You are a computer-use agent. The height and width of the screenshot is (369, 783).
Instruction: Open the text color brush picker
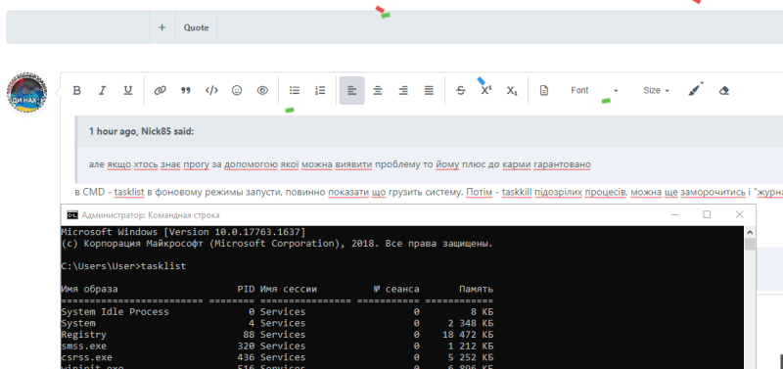(x=696, y=90)
